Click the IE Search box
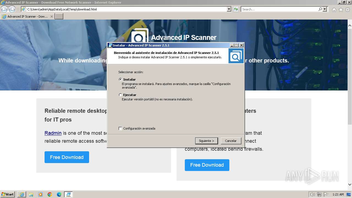The width and height of the screenshot is (352, 198). pyautogui.click(x=279, y=9)
